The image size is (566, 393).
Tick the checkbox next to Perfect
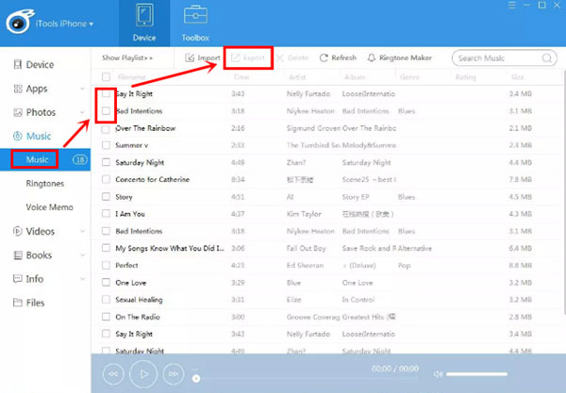(x=107, y=266)
